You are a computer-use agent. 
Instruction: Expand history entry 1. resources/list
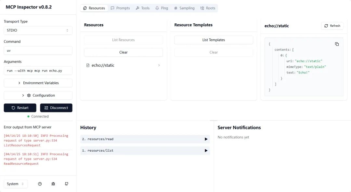tap(145, 151)
